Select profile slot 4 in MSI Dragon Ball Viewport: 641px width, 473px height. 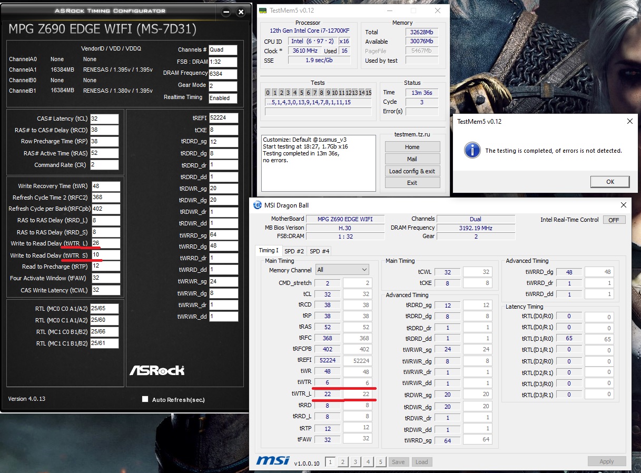tap(368, 462)
